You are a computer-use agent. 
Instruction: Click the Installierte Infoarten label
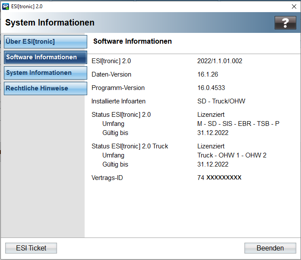(118, 101)
